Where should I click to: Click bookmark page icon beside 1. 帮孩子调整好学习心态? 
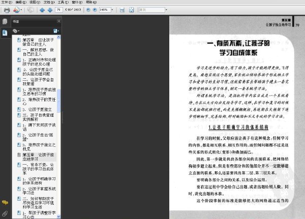19,212
